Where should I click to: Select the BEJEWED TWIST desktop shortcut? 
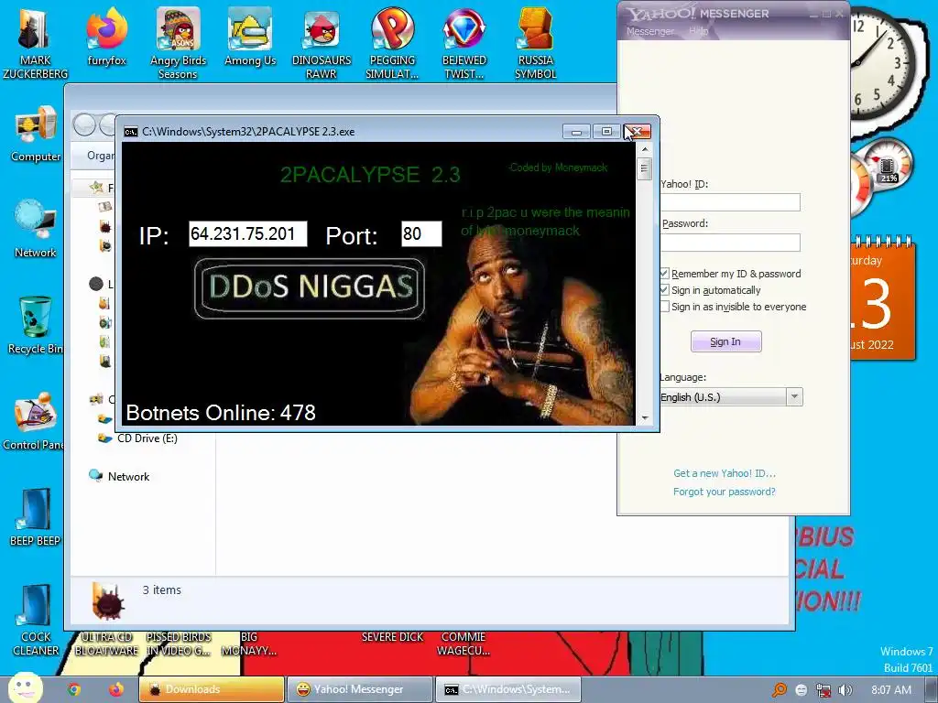tap(464, 42)
